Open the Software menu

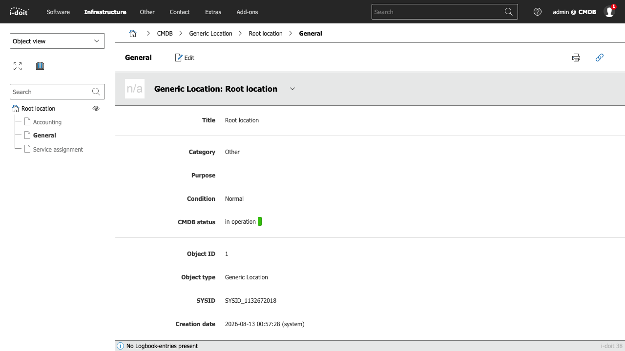coord(58,12)
